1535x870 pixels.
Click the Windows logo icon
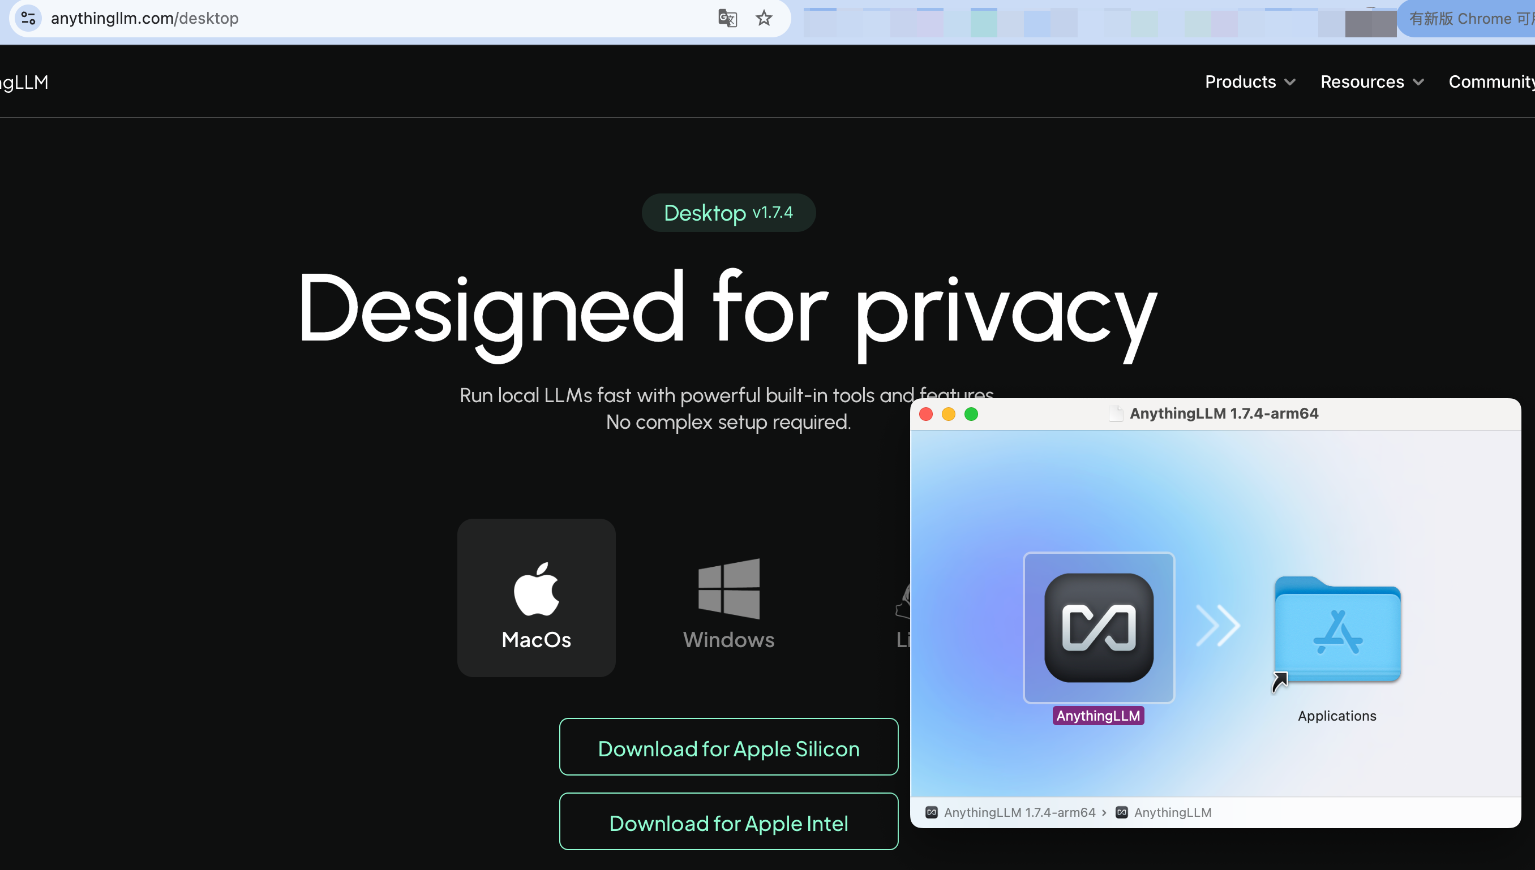coord(728,588)
